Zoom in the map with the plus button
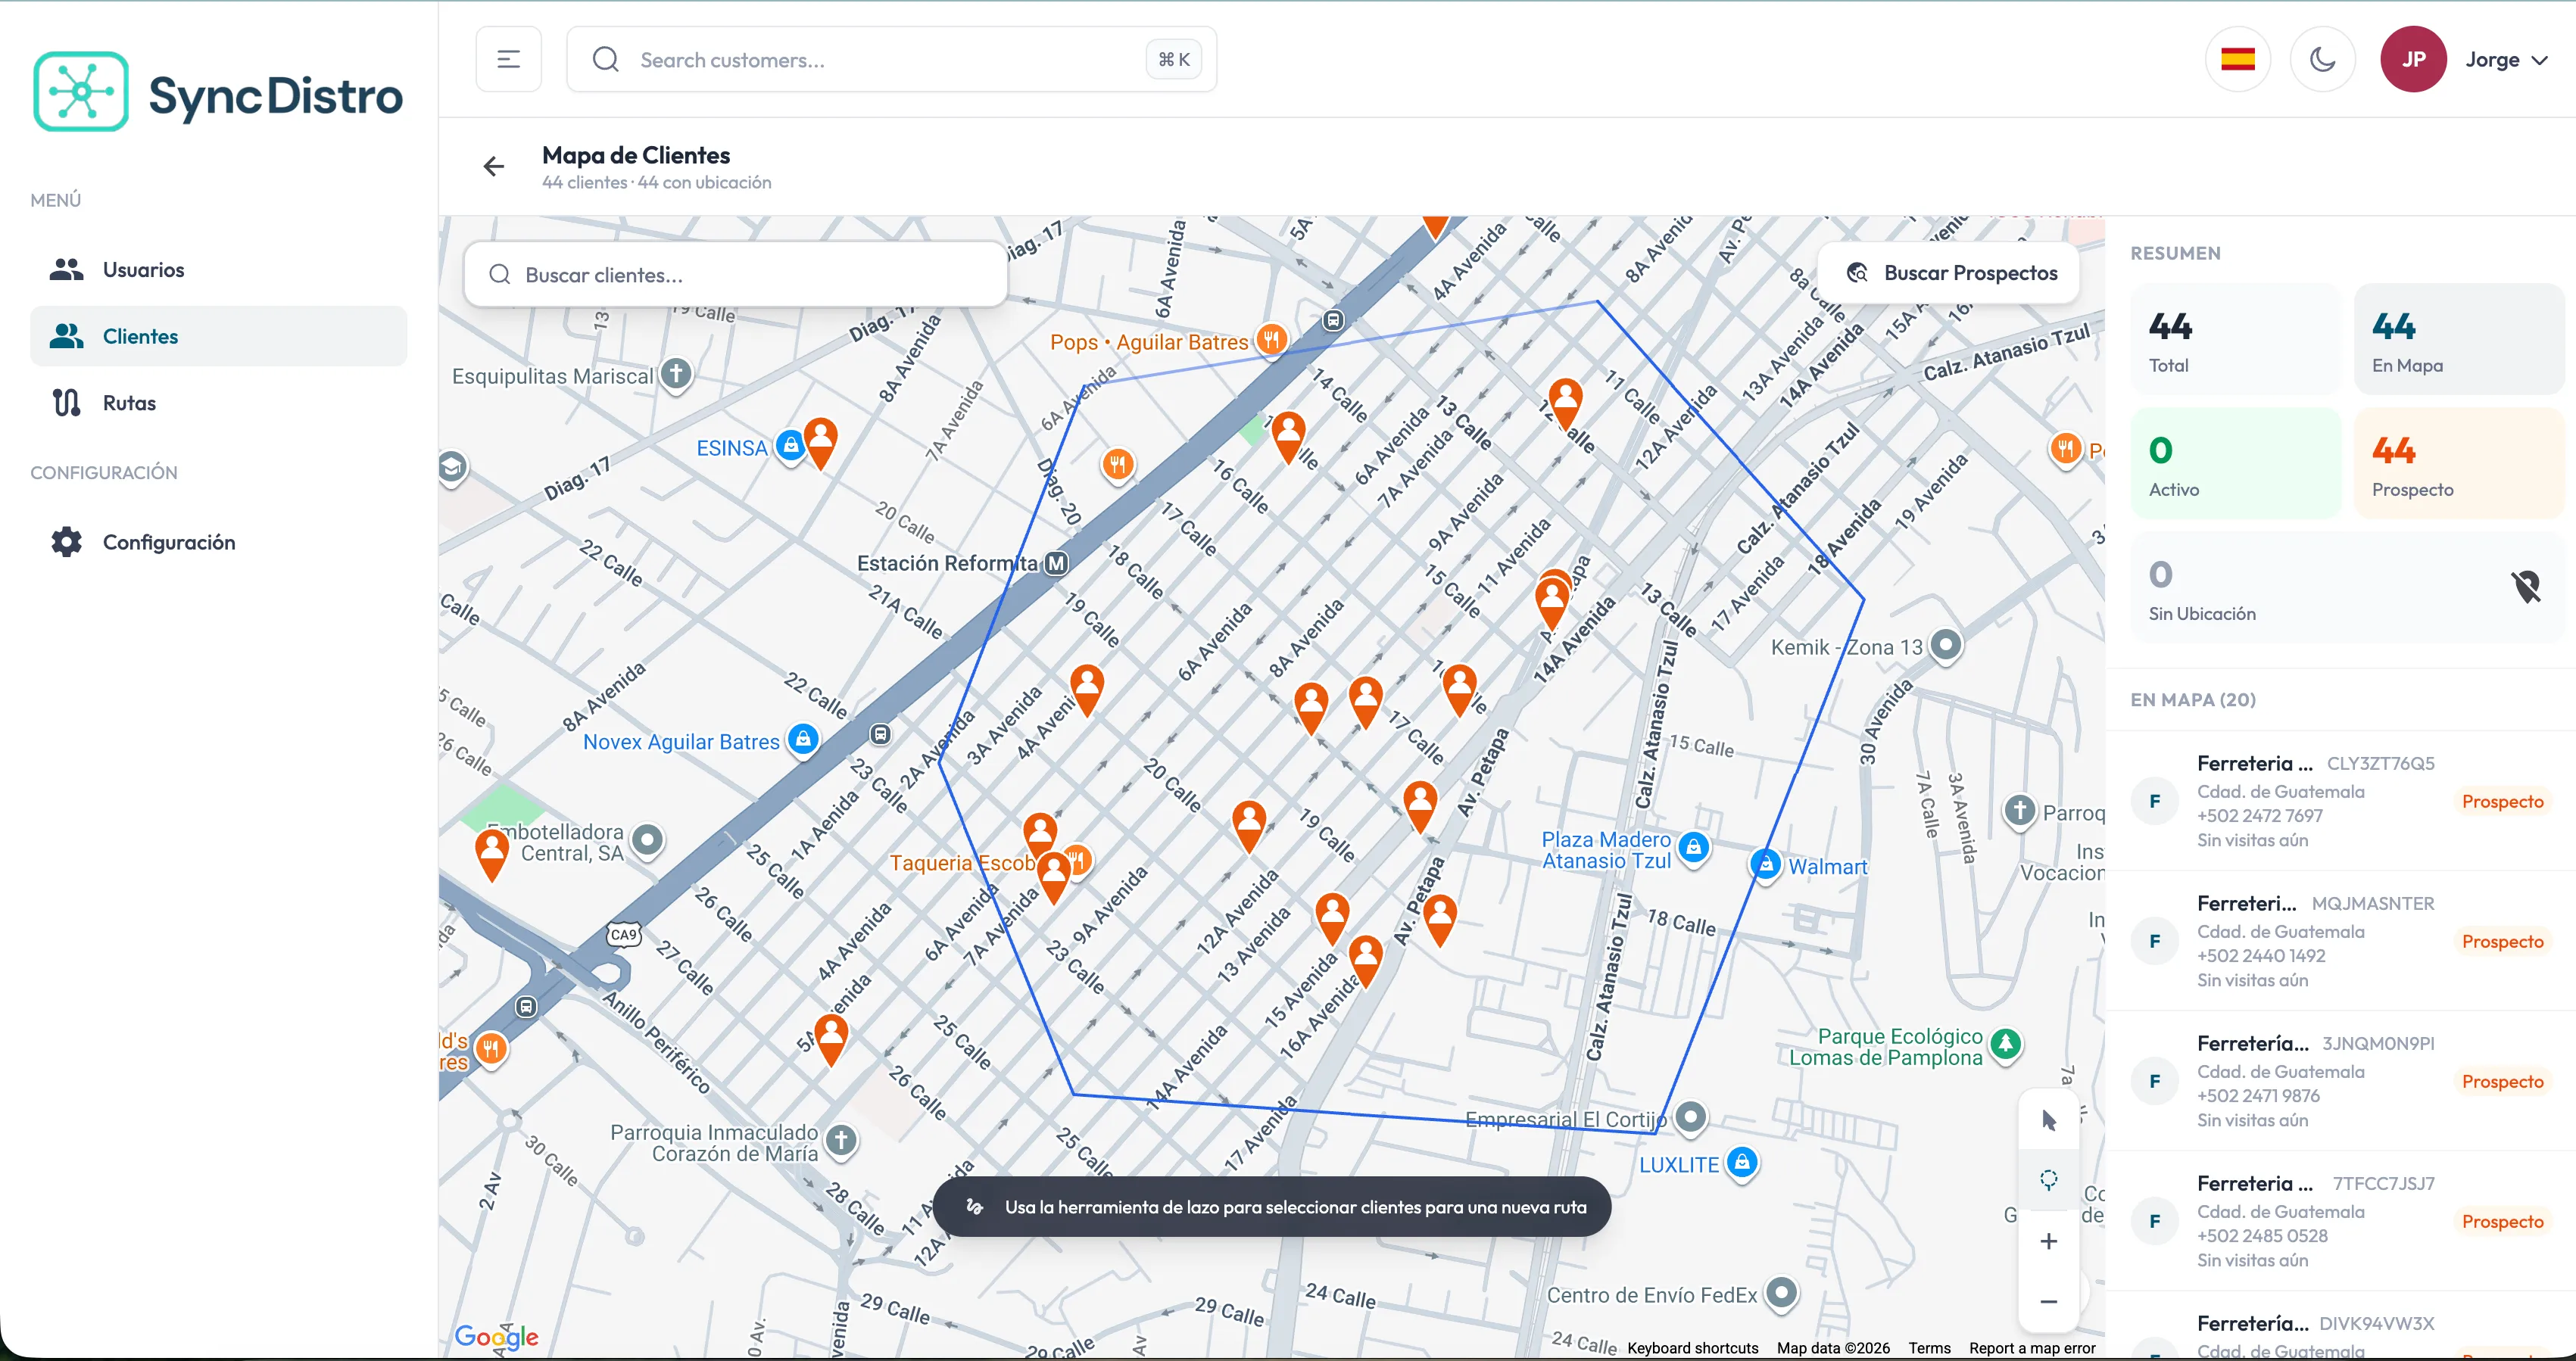Viewport: 2576px width, 1361px height. pyautogui.click(x=2049, y=1241)
